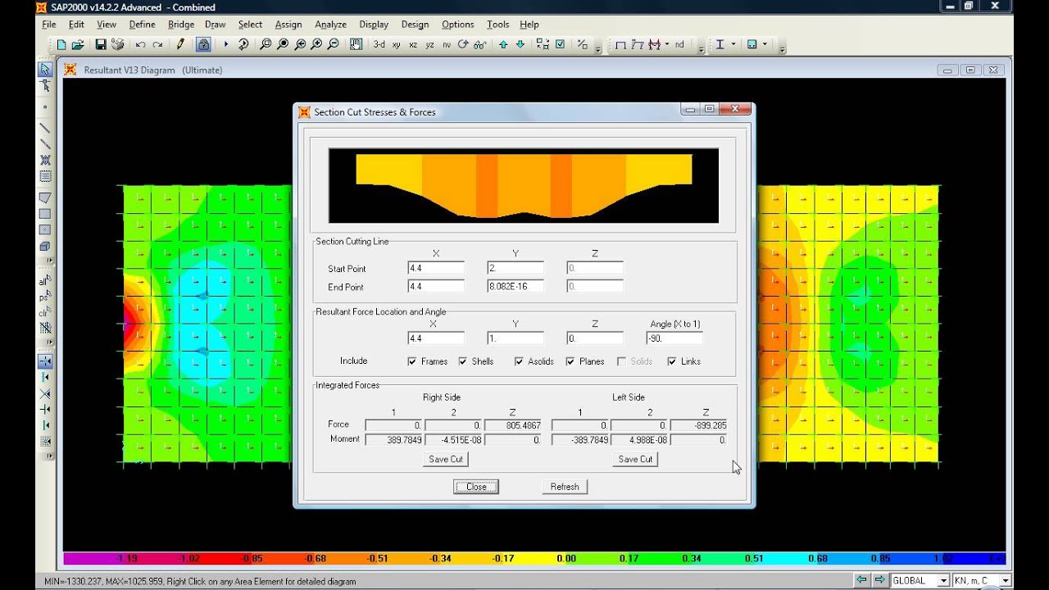This screenshot has width=1049, height=590.
Task: Click the right arrow in status bar
Action: click(879, 580)
